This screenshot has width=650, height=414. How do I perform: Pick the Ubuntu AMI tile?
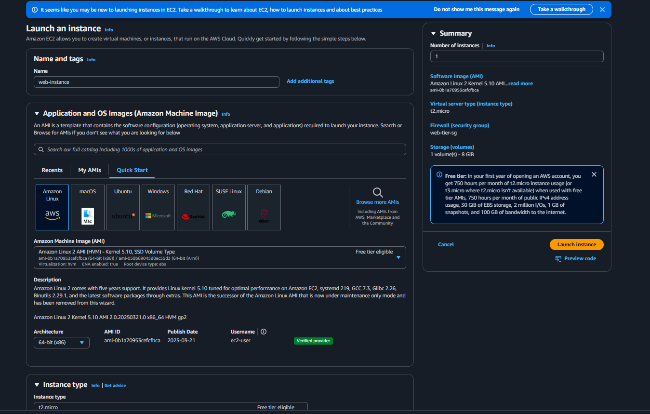tap(123, 207)
